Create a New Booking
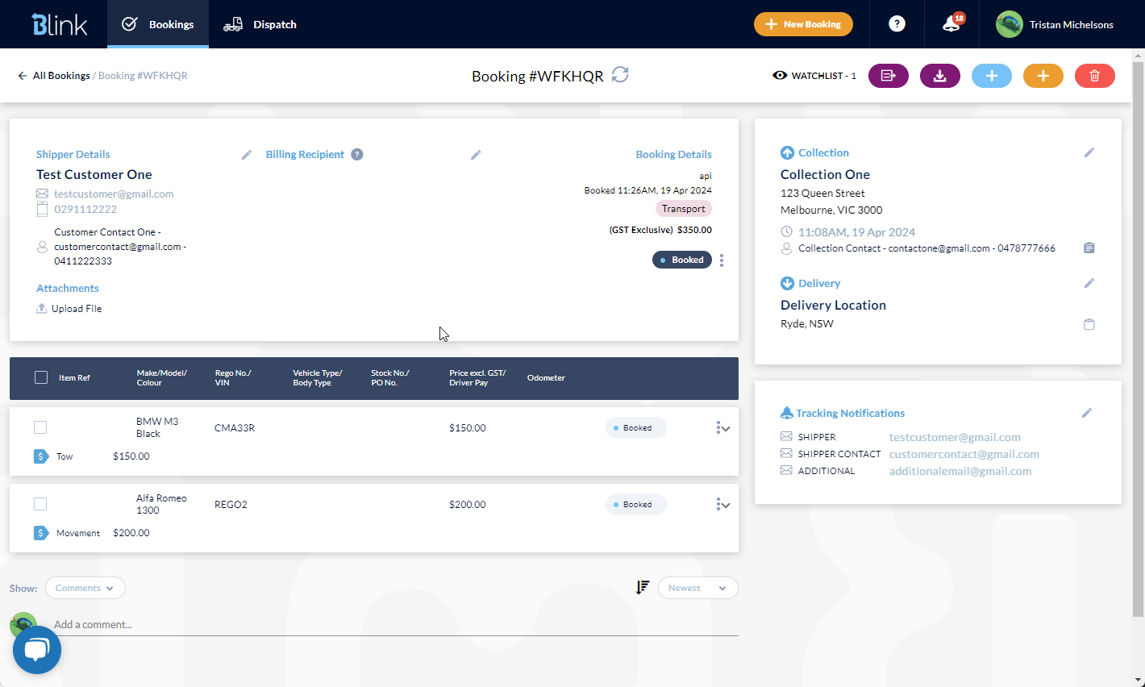Screen dimensions: 1145x687 [x=803, y=24]
